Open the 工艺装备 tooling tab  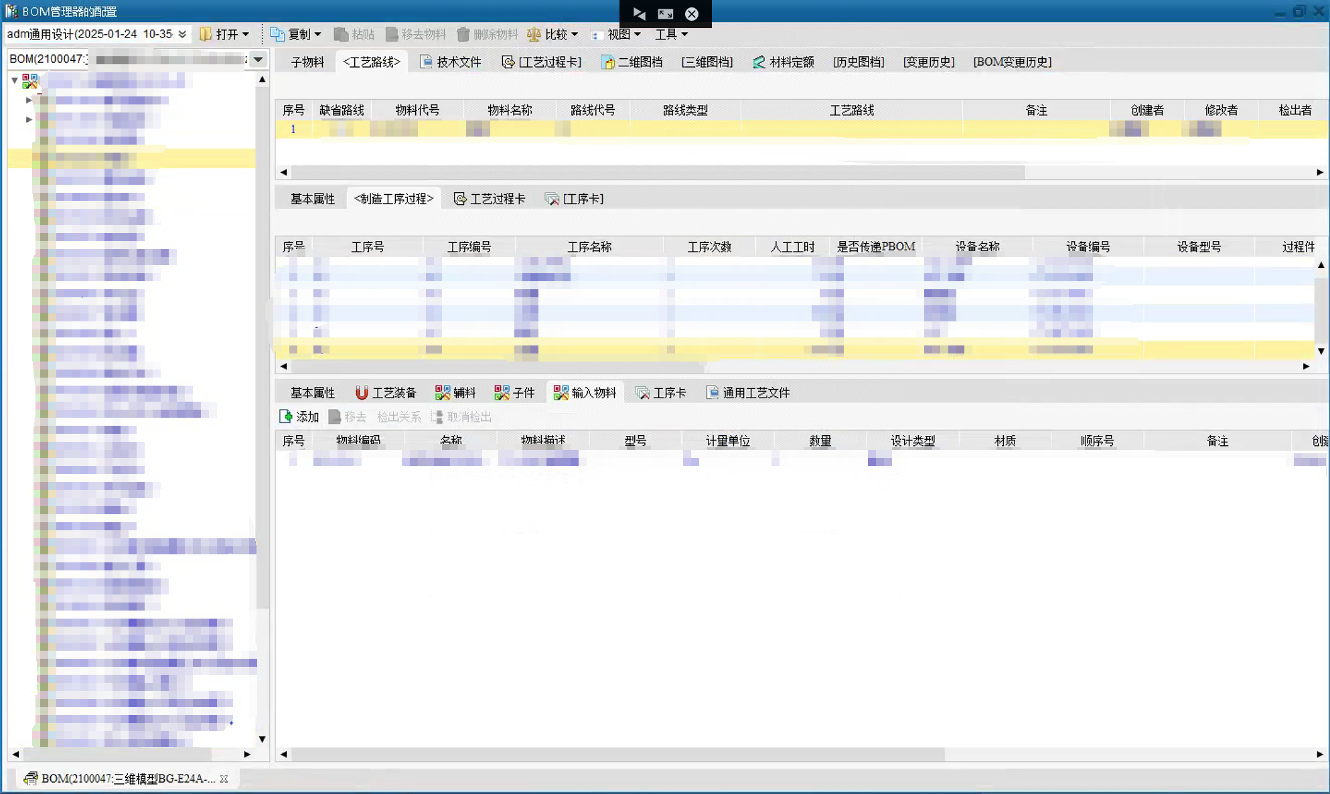coord(386,392)
